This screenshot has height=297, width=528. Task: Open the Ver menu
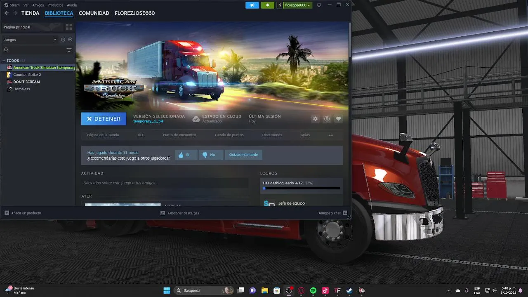[26, 5]
